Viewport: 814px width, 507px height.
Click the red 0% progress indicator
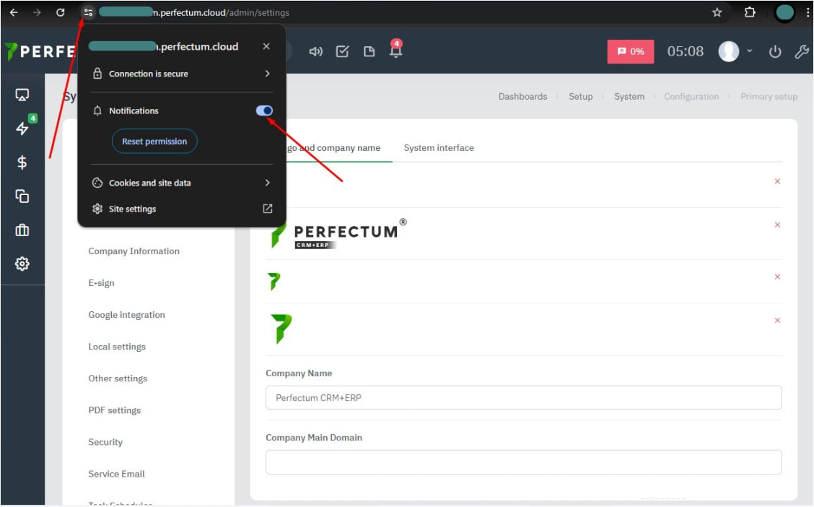630,52
